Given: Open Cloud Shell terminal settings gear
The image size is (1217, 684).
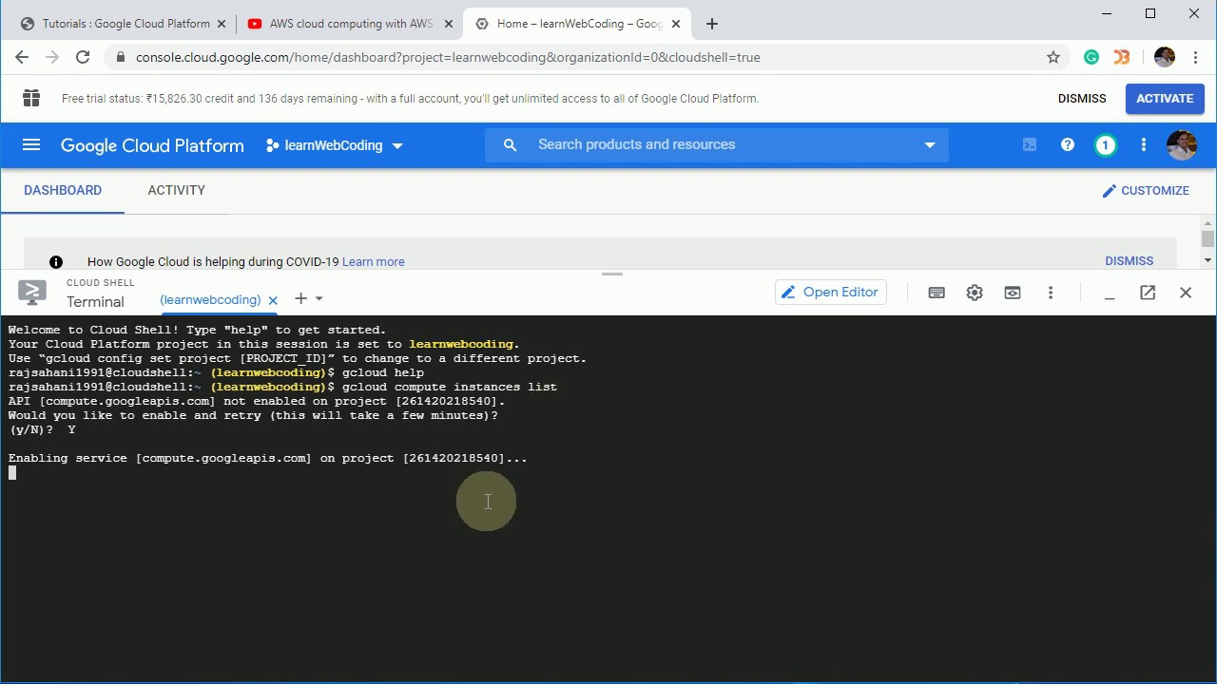Looking at the screenshot, I should click(x=975, y=293).
